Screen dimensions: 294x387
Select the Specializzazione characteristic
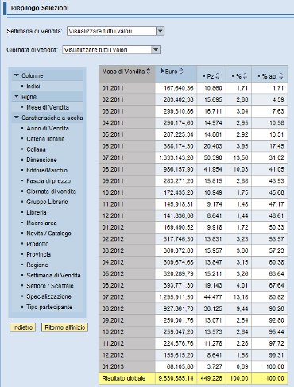[48, 296]
